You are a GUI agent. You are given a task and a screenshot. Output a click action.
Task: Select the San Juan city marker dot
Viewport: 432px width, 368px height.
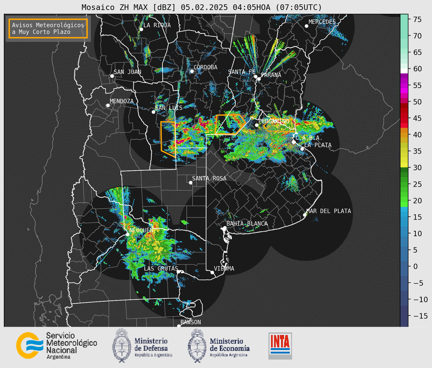tap(112, 76)
